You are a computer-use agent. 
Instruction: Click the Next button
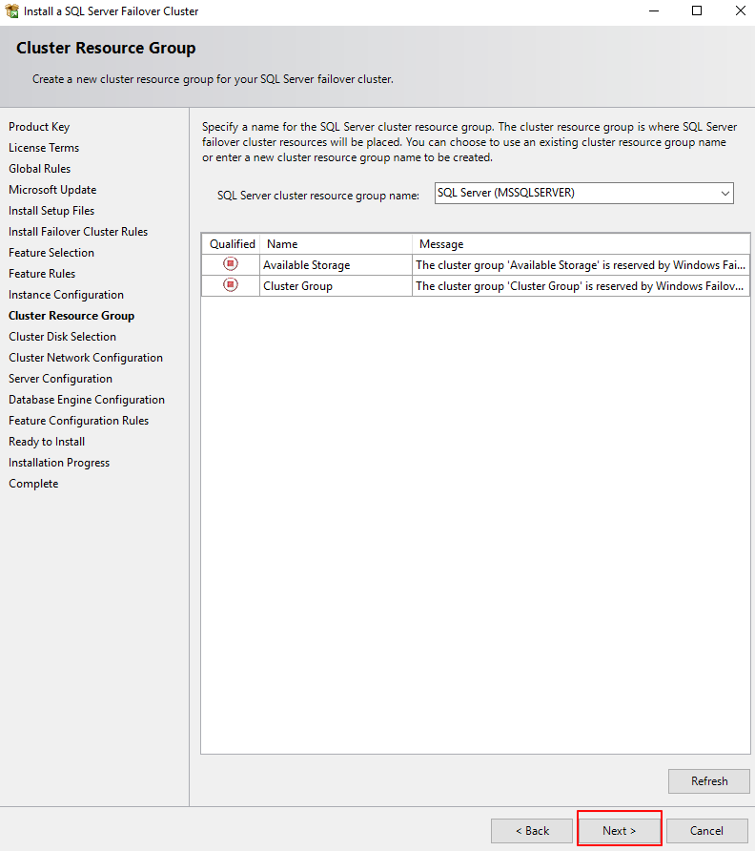point(619,830)
